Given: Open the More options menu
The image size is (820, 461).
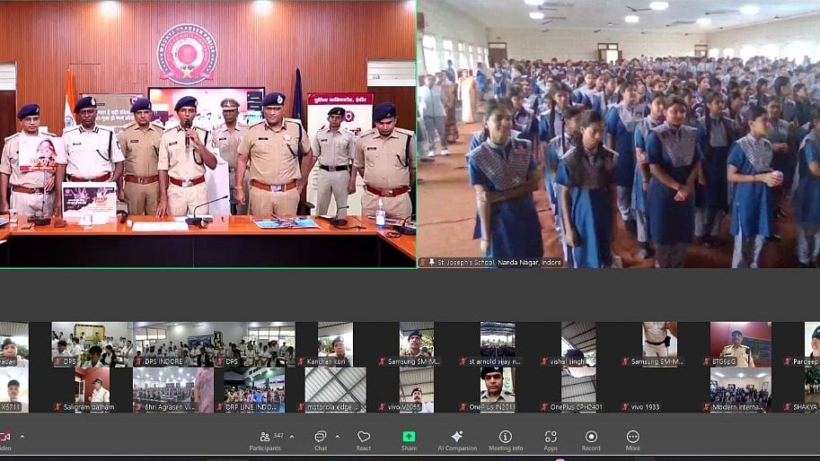Looking at the screenshot, I should coord(633,439).
